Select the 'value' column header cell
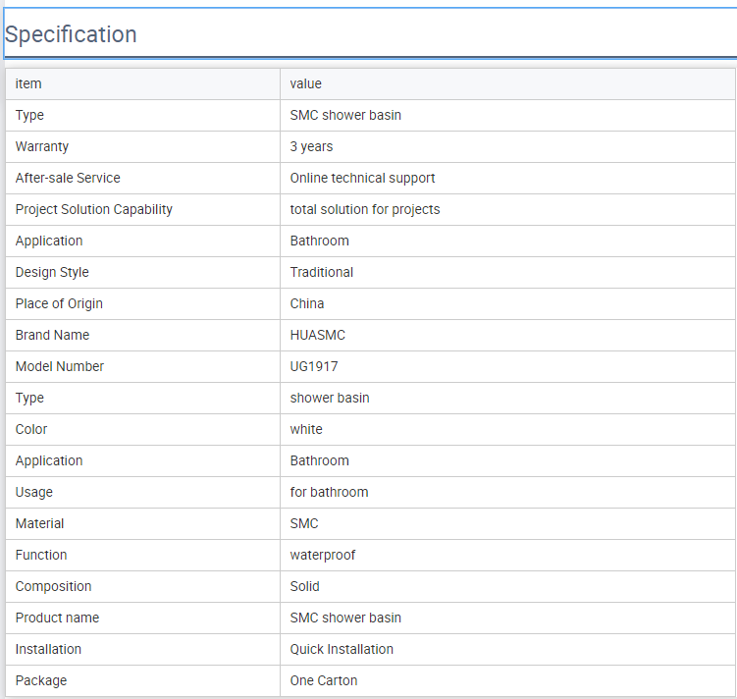 click(507, 83)
